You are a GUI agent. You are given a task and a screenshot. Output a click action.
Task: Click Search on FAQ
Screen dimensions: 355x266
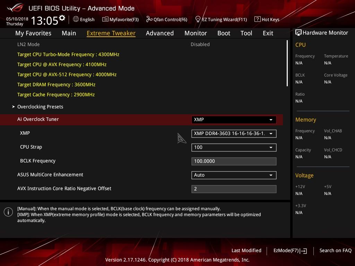click(x=336, y=250)
